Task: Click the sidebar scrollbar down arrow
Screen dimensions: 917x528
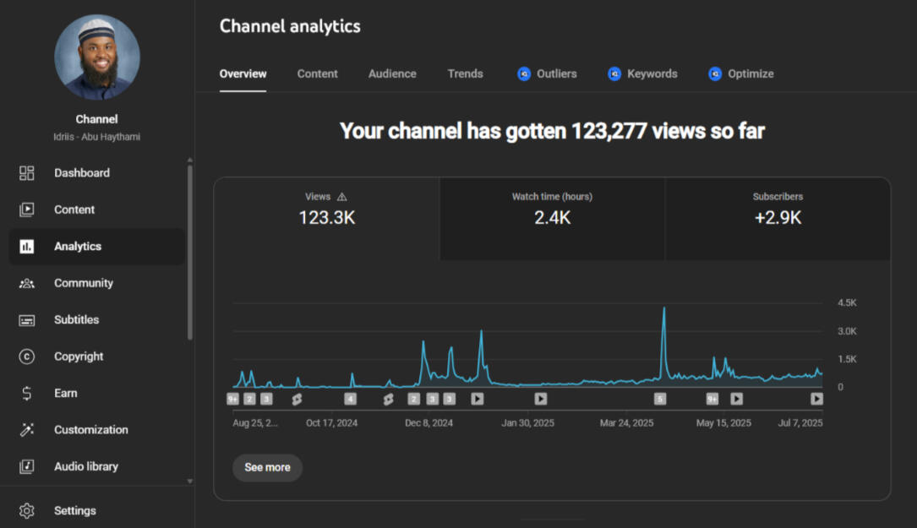Action: pyautogui.click(x=190, y=482)
